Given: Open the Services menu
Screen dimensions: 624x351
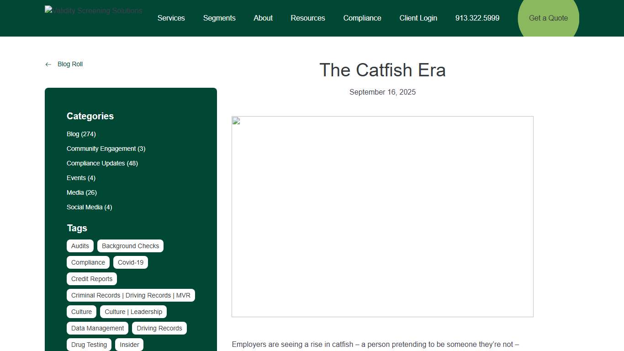Looking at the screenshot, I should (171, 18).
